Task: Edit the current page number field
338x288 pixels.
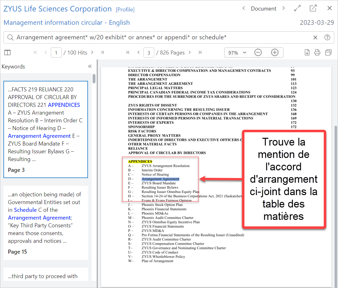Action: 149,53
